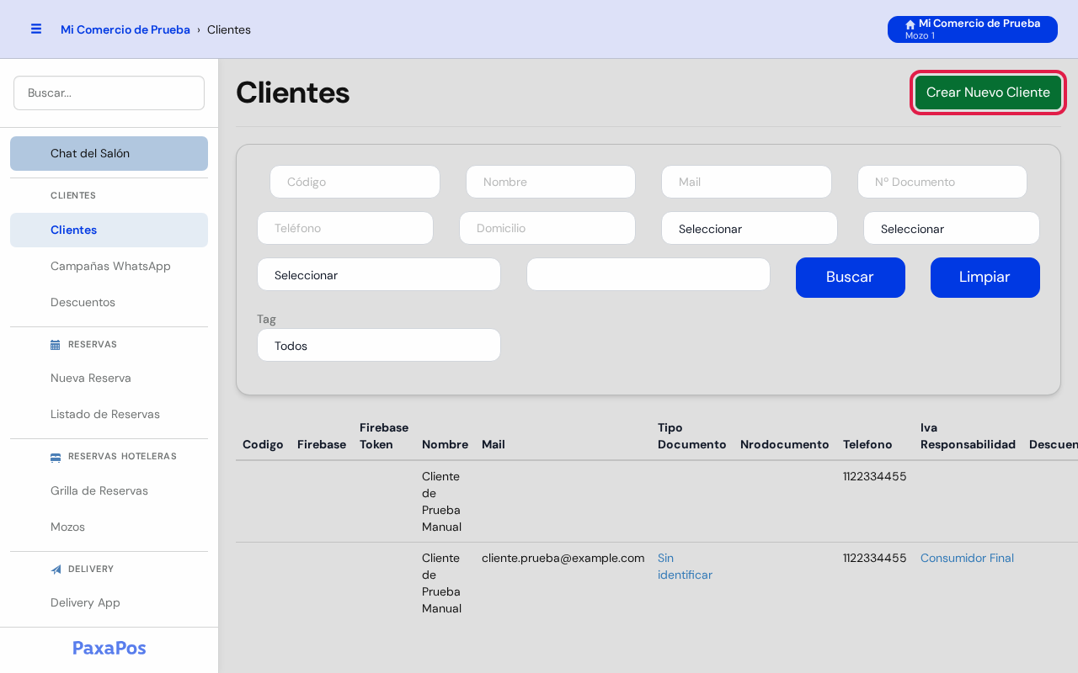Click the bed icon beside RESERVAS HOTELERAS
Screen dimensions: 1078x673
tap(56, 457)
